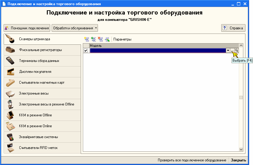Click the ellipsis Выбрать button in model field
Image resolution: width=253 pixels, height=165 pixels.
[232, 50]
